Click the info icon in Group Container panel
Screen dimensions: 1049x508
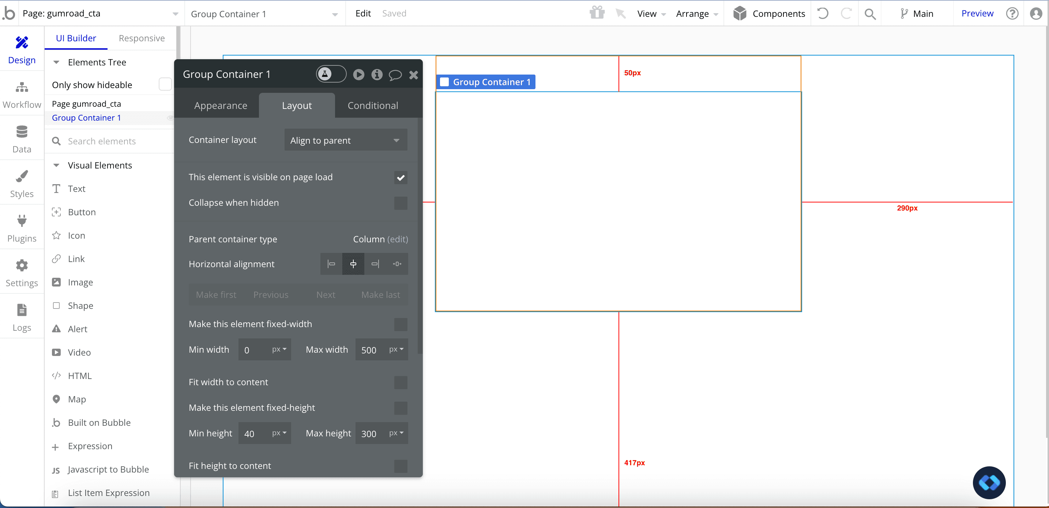tap(377, 75)
